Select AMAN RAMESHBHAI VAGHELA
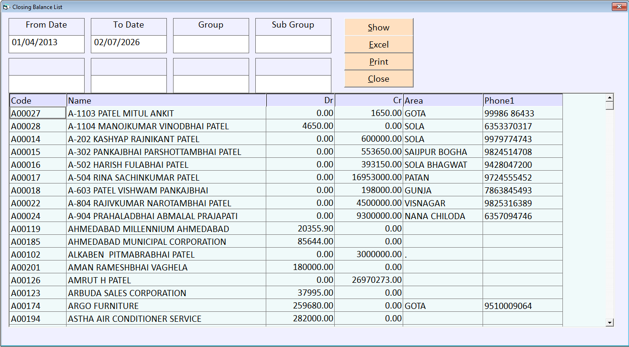The width and height of the screenshot is (629, 347). tap(166, 267)
